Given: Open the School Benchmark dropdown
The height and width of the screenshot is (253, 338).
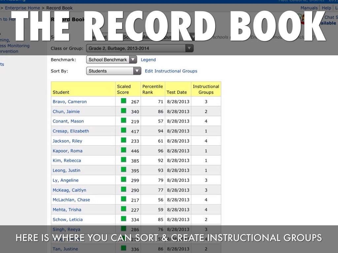Looking at the screenshot, I should coord(111,60).
